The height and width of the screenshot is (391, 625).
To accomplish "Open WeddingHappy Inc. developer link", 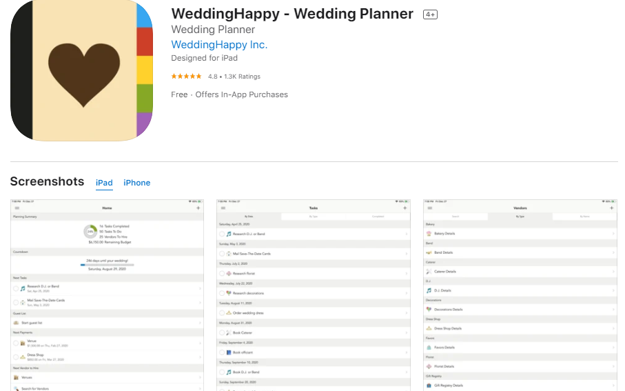I will coord(219,45).
